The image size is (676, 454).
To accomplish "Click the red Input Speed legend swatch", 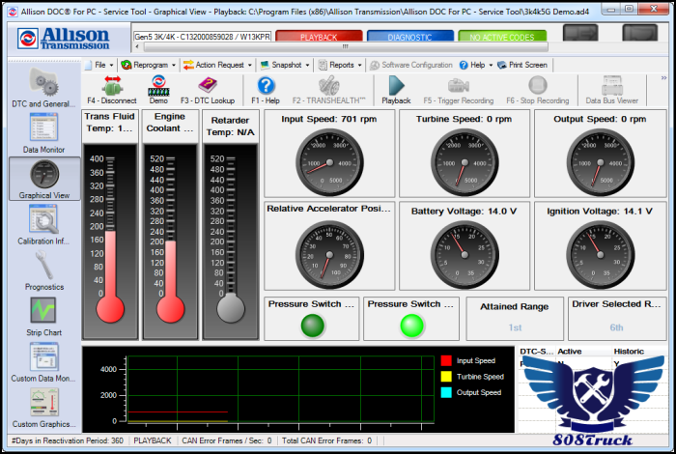I will coord(446,360).
